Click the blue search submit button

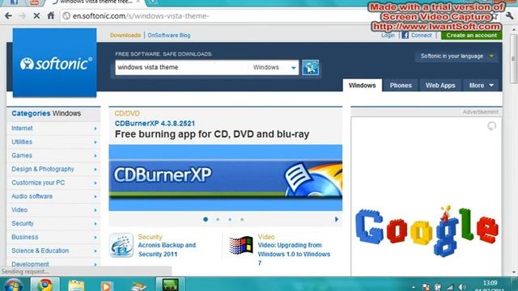(x=310, y=67)
